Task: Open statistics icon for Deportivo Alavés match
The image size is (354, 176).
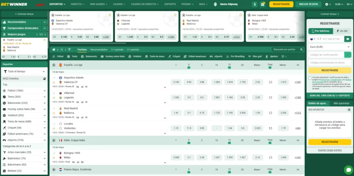Action: click(78, 86)
